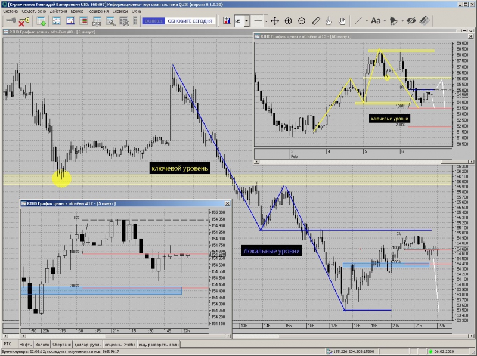The height and width of the screenshot is (356, 477).
Task: Open the M5 timeframe dropdown
Action: coord(247,21)
